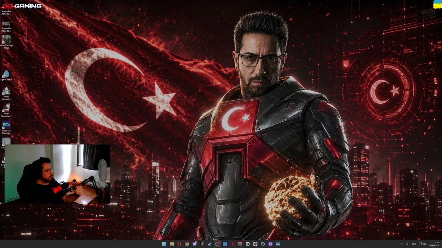Open Netflix from the taskbar

[x=232, y=244]
